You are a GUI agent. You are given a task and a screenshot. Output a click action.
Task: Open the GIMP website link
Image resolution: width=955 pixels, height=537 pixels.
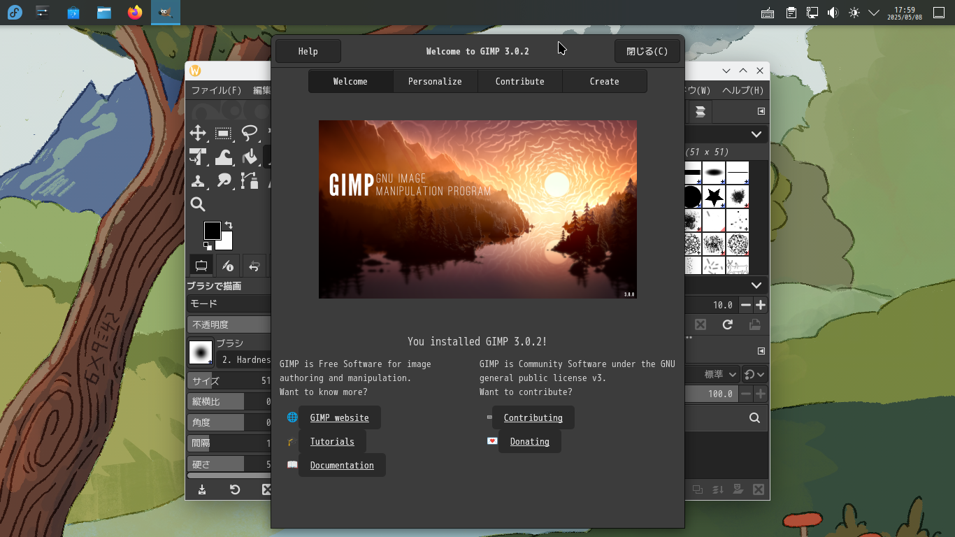339,417
